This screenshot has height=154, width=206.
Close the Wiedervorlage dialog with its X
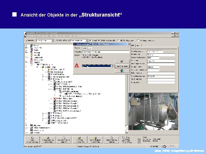[x=129, y=44]
